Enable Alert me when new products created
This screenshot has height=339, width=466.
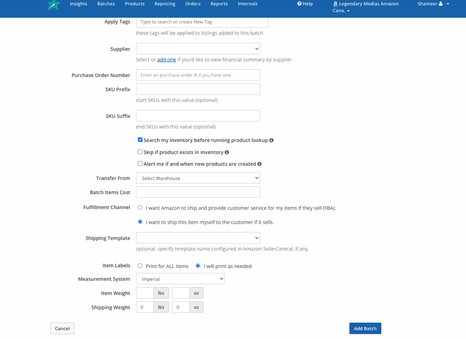pyautogui.click(x=140, y=164)
